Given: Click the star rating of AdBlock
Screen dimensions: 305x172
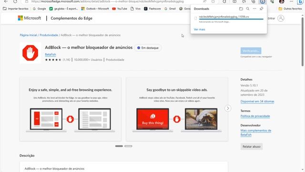Looking at the screenshot, I should [53, 60].
